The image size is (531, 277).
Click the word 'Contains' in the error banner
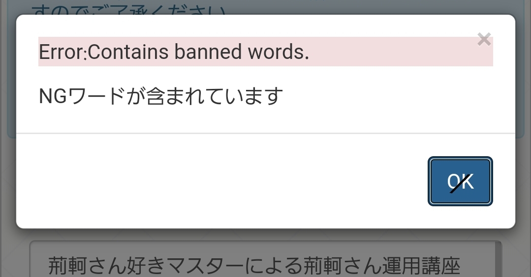tap(128, 52)
